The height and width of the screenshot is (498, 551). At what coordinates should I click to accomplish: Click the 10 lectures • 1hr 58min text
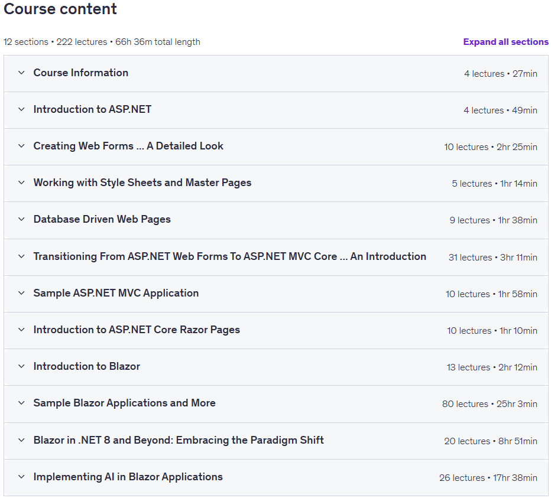click(491, 294)
